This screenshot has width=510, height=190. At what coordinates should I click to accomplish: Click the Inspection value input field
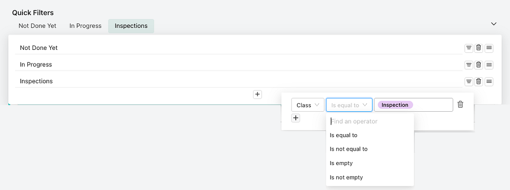click(x=413, y=105)
